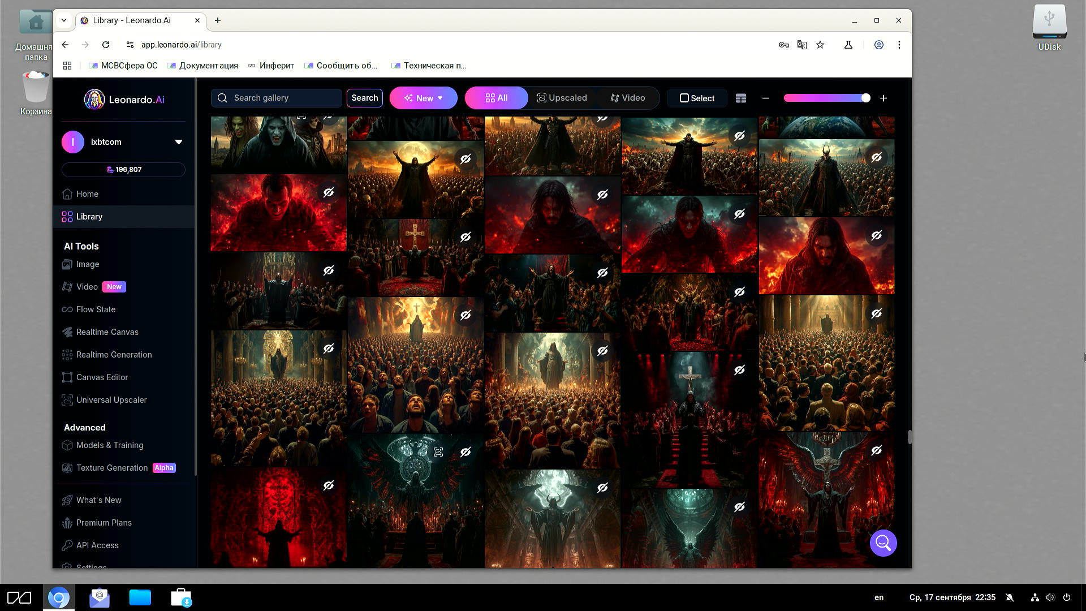The image size is (1086, 611).
Task: Open Universal Upscaler tool
Action: click(111, 400)
